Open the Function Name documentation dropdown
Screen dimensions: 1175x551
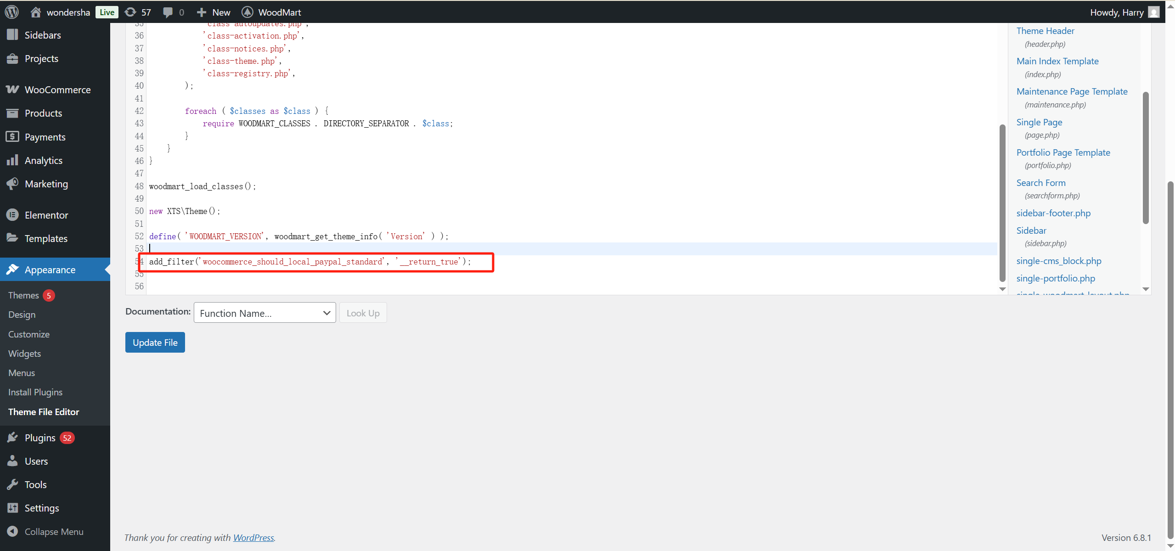click(x=264, y=313)
